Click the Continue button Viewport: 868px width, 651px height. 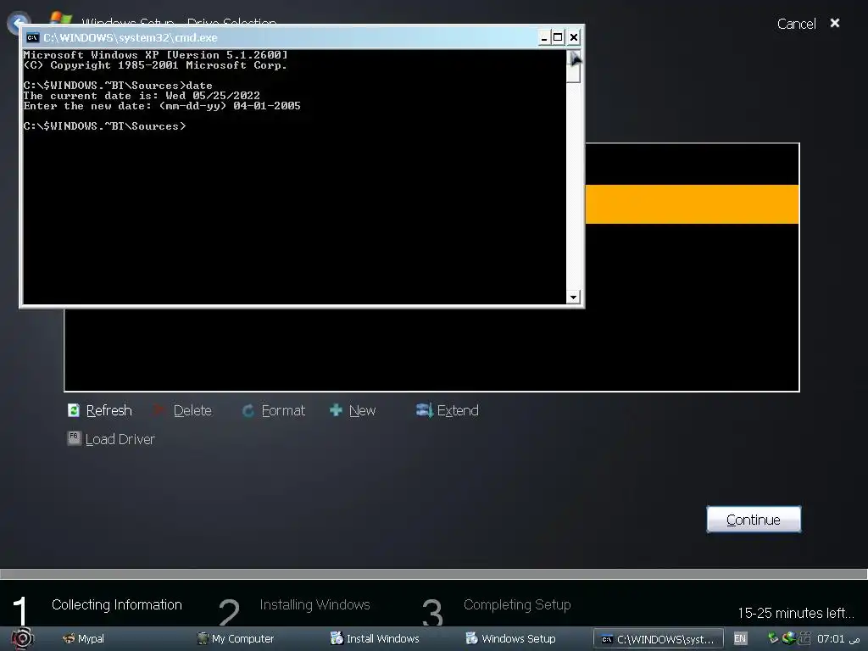754,520
